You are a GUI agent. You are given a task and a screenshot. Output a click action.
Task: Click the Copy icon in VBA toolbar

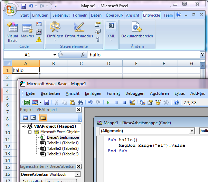(65, 102)
